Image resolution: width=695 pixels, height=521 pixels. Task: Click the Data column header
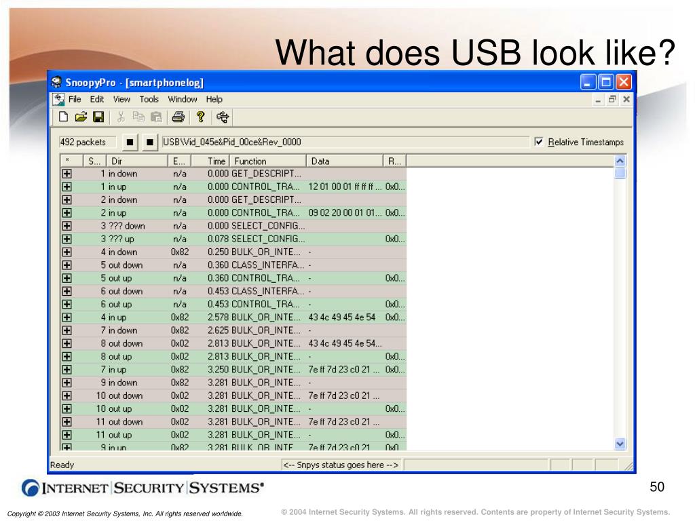(344, 161)
